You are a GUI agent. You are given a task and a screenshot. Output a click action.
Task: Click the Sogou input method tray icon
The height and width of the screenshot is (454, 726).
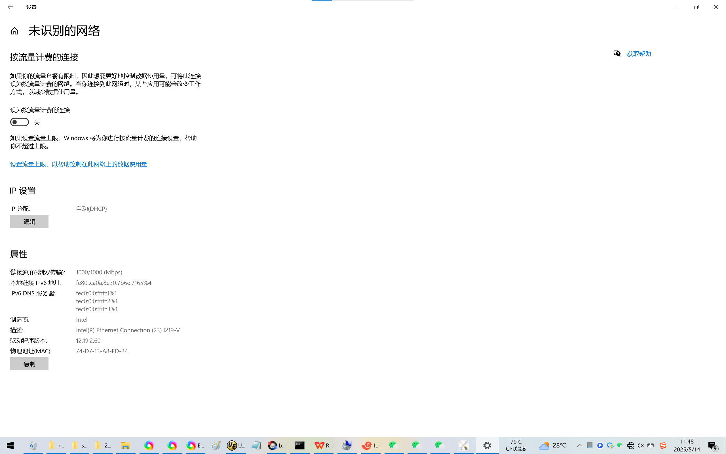663,445
